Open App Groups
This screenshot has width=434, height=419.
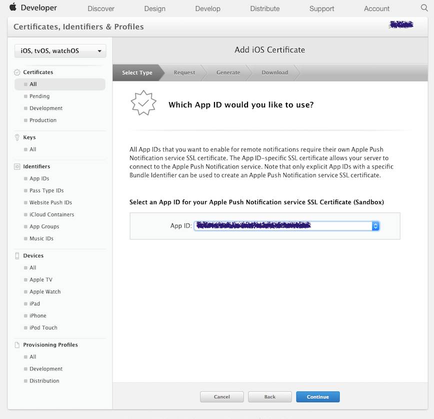[44, 226]
